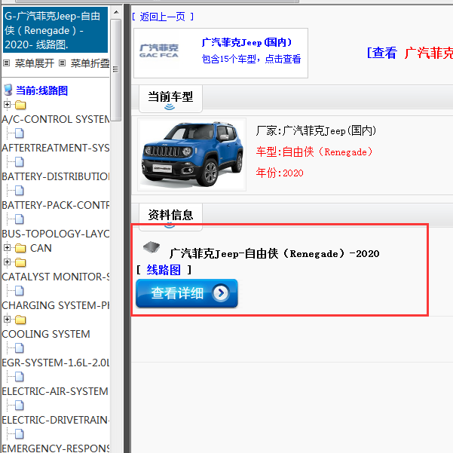Select the BATTERY-DISTRIBUTION tree label
The image size is (453, 453).
[56, 176]
